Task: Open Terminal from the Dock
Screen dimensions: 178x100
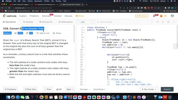Action: point(149,97)
